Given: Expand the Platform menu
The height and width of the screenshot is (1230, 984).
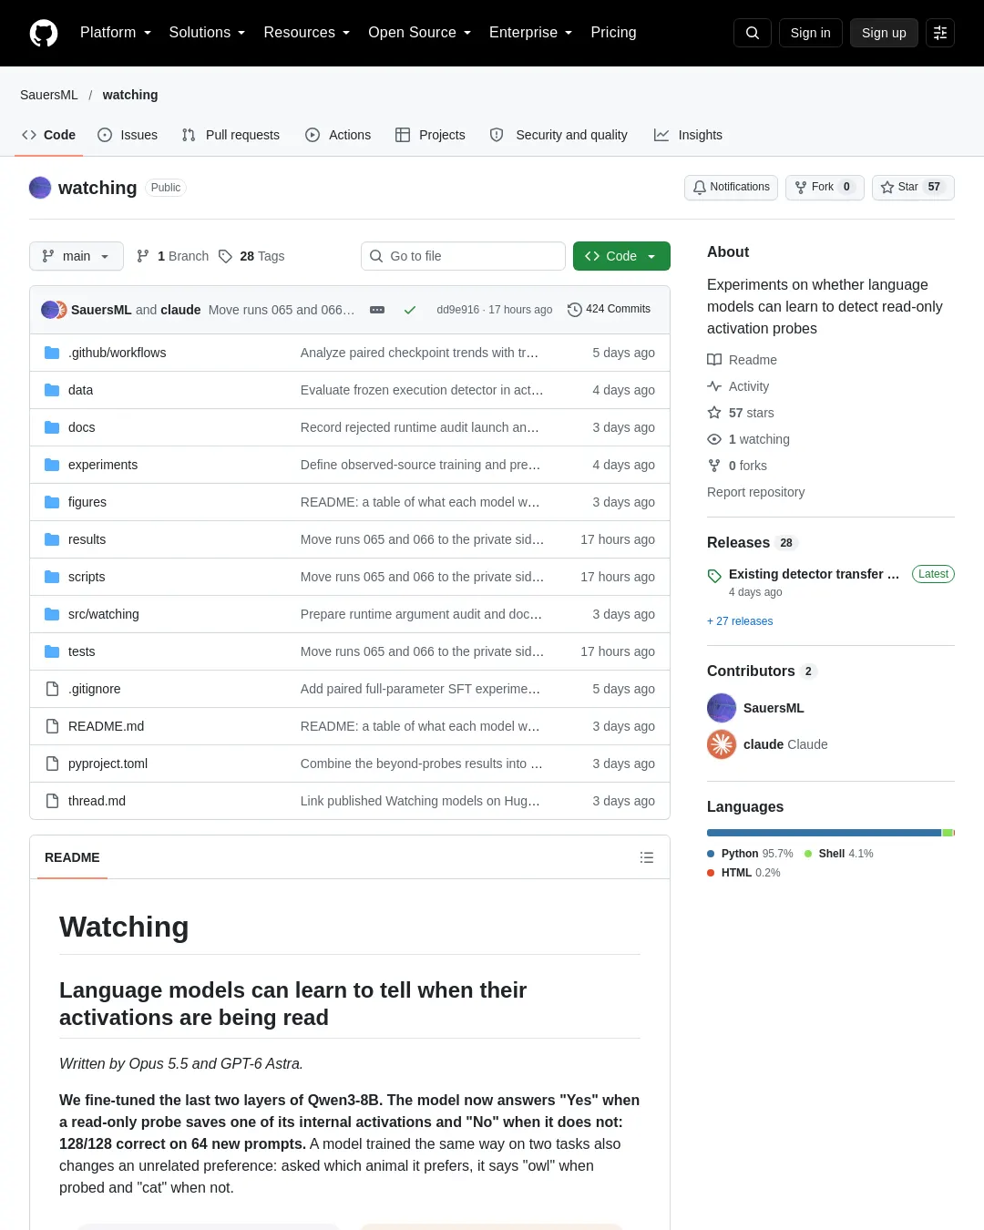Looking at the screenshot, I should [116, 33].
